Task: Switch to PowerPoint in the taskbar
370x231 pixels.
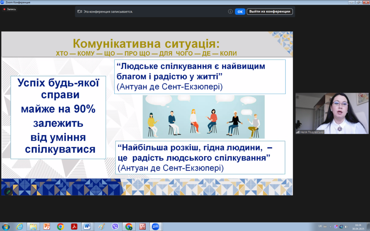Action: pyautogui.click(x=47, y=227)
